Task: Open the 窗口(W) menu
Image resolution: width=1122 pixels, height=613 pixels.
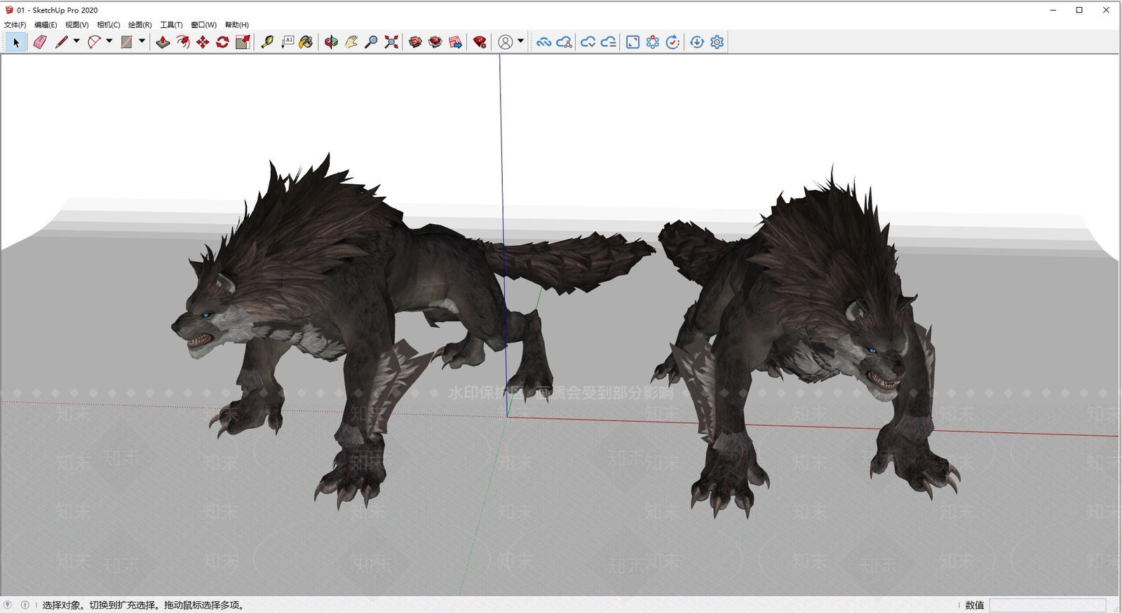Action: coord(204,25)
